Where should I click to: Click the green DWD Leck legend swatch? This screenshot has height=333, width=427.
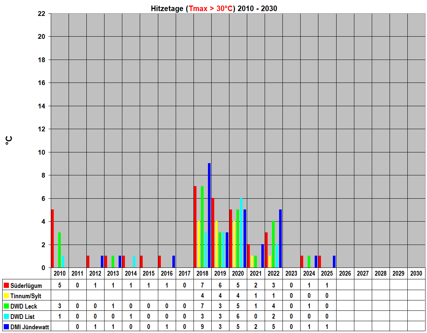click(6, 306)
